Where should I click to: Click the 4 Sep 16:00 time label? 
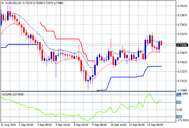pos(63,125)
